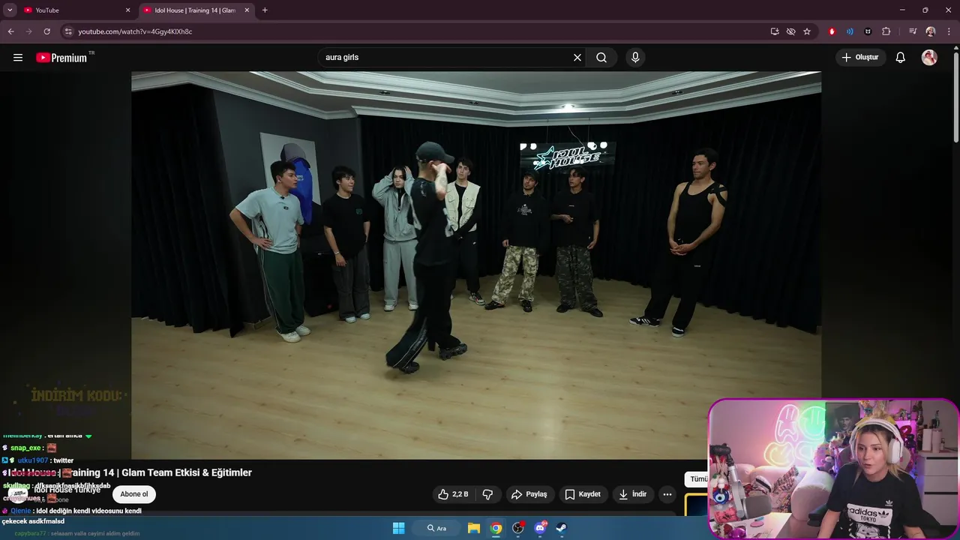Click the crossed-eye tracking protection icon

(x=790, y=31)
